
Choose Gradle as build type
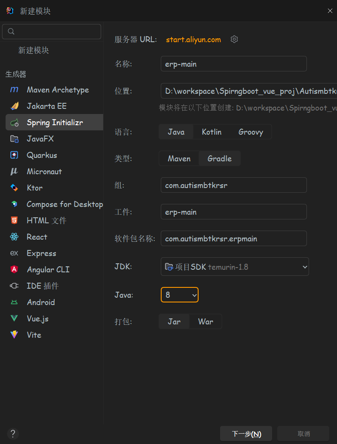click(x=220, y=158)
